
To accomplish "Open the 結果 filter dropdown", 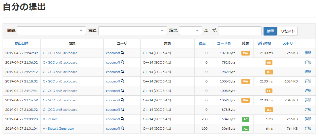I will (191, 31).
